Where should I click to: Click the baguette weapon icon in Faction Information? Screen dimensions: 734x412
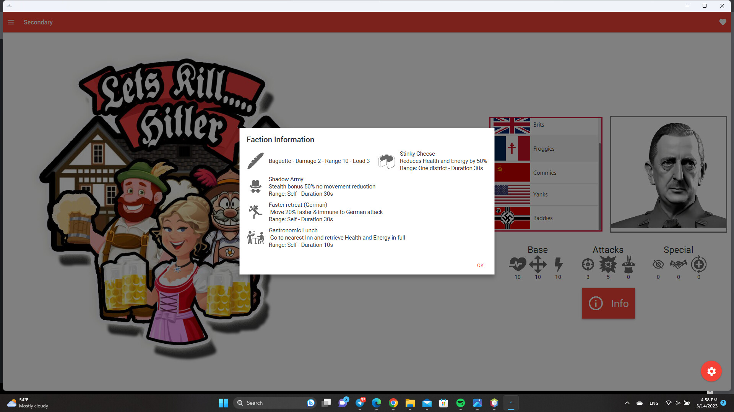[x=255, y=161]
